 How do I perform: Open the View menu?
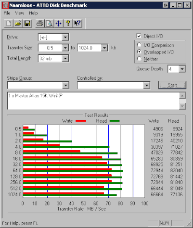(20, 13)
